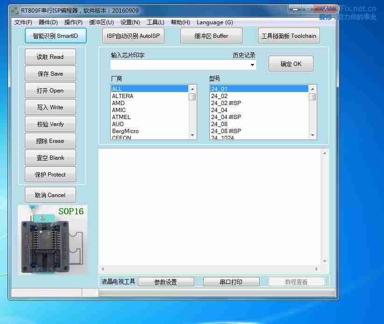Click 校验 Verify to verify the chip
This screenshot has height=324, width=384.
point(50,123)
